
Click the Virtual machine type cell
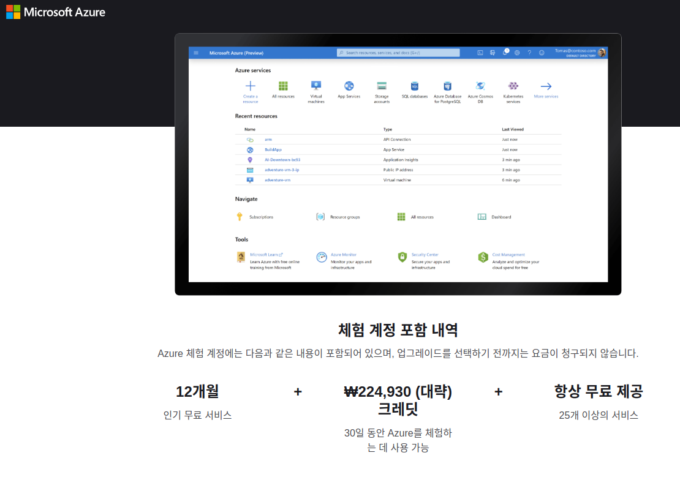pos(397,180)
